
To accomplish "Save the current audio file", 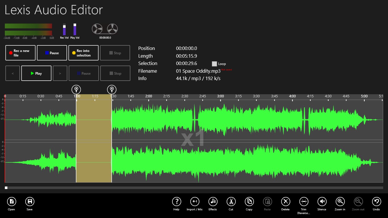I will point(30,202).
